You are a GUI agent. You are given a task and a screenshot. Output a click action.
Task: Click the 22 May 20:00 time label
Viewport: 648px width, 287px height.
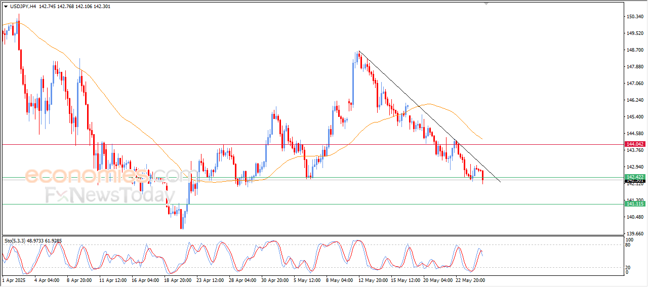[470, 280]
